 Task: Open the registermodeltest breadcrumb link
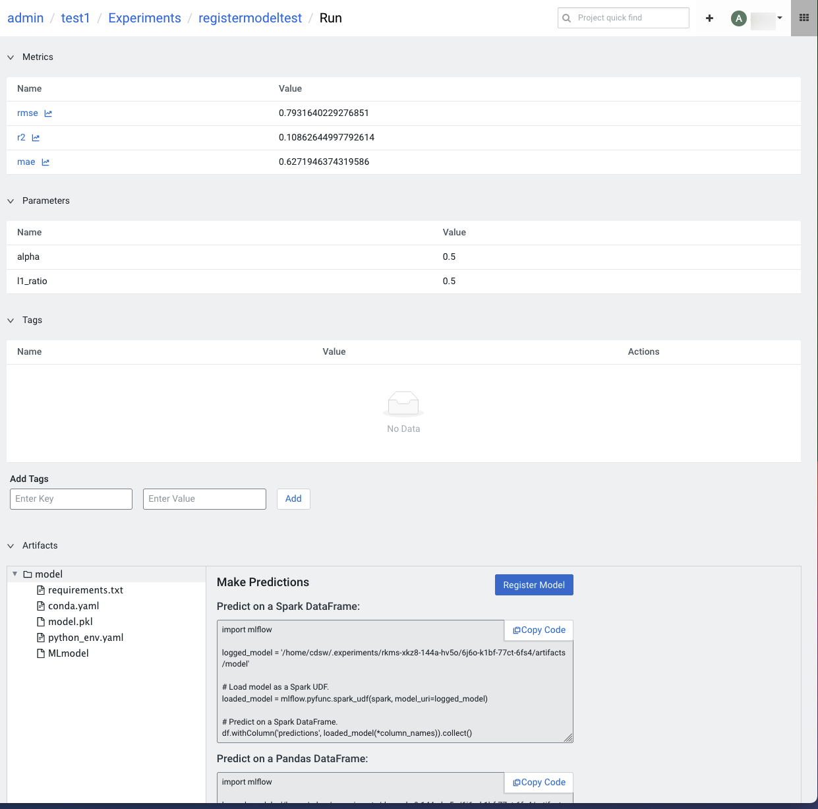(250, 18)
